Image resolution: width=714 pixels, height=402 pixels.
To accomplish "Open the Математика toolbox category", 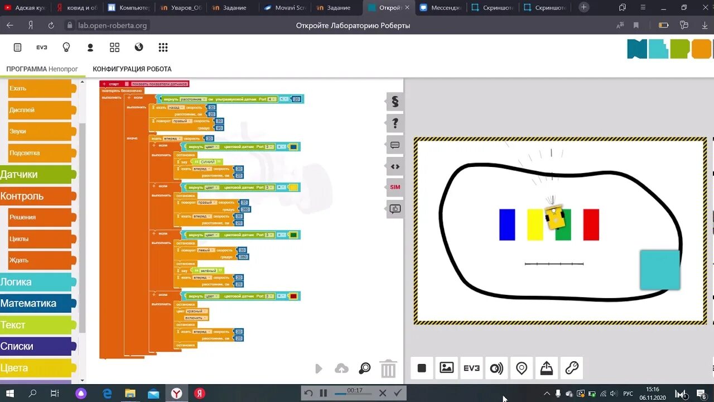I will 37,303.
